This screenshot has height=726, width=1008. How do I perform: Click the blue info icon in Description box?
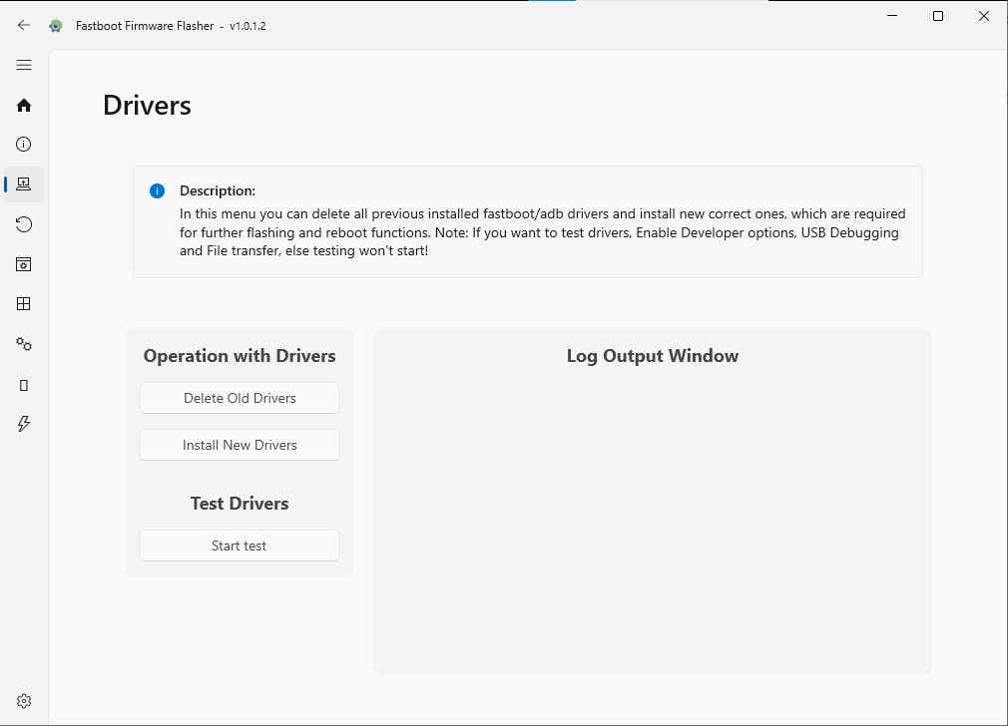point(157,190)
